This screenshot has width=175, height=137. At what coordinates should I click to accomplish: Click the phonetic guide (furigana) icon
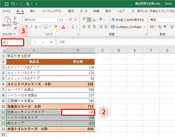(73, 27)
